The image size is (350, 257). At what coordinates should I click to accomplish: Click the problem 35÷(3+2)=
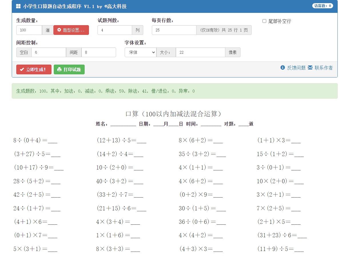(x=202, y=154)
